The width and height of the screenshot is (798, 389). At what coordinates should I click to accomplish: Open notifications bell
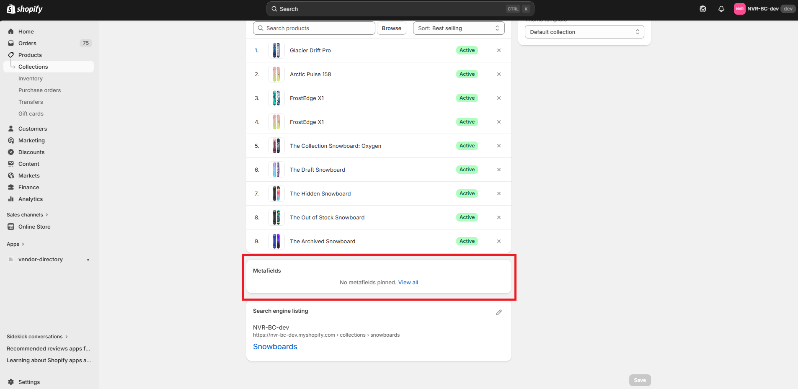(x=721, y=9)
